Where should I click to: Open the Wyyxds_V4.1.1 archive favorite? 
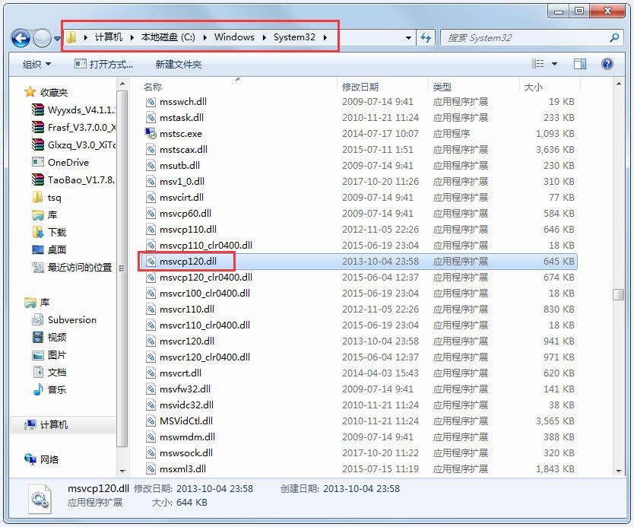(x=73, y=110)
